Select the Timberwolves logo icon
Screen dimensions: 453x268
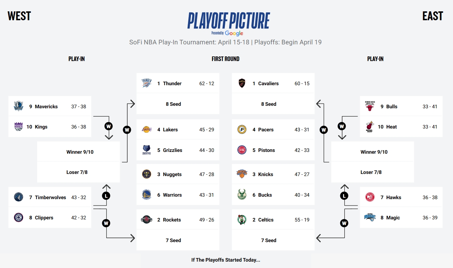[x=18, y=197]
